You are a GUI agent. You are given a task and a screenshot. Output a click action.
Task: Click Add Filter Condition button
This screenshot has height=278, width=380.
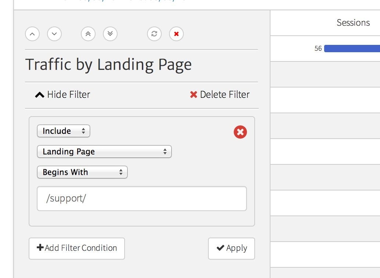click(77, 249)
